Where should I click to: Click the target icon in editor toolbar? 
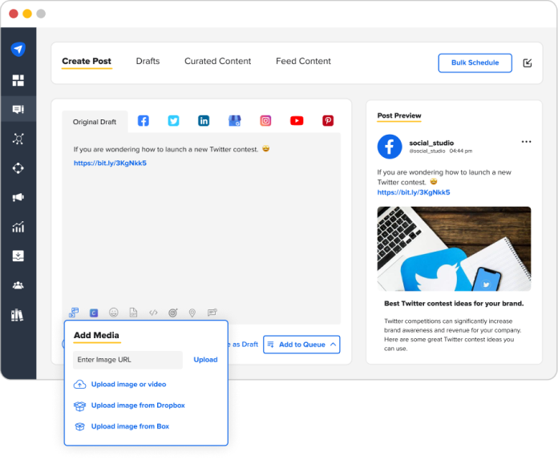click(173, 313)
